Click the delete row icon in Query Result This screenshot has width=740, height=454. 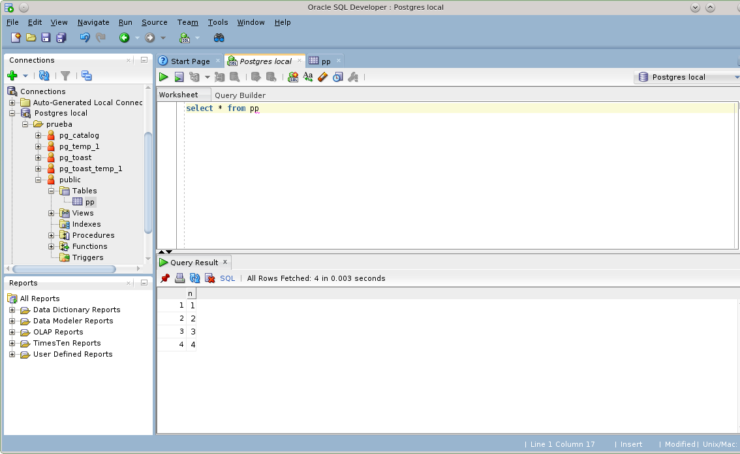(209, 278)
